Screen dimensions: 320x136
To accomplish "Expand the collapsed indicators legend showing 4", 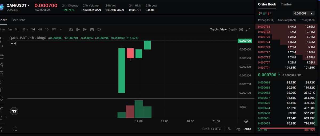I will click(13, 43).
